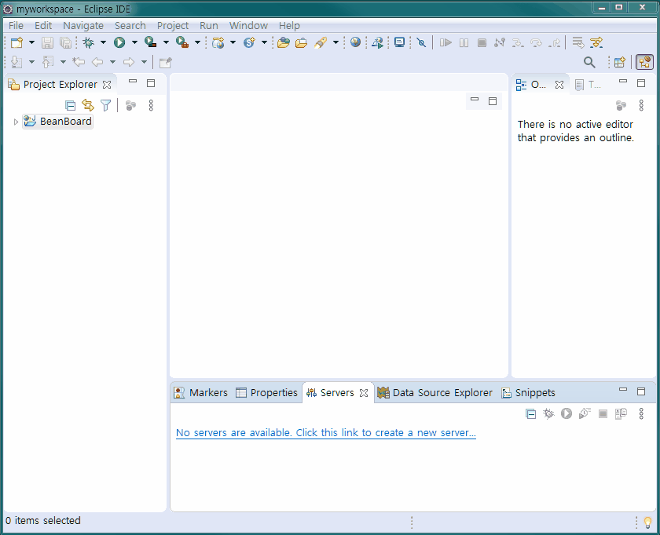Click the filter funnel icon in Project Explorer
The height and width of the screenshot is (535, 660).
click(x=105, y=105)
